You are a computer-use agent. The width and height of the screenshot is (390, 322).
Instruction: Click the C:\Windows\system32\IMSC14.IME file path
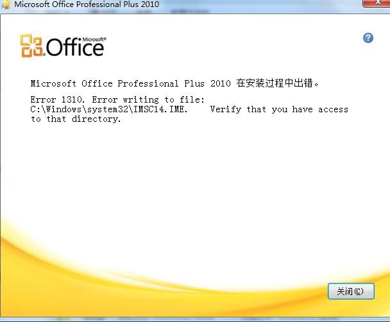click(109, 110)
